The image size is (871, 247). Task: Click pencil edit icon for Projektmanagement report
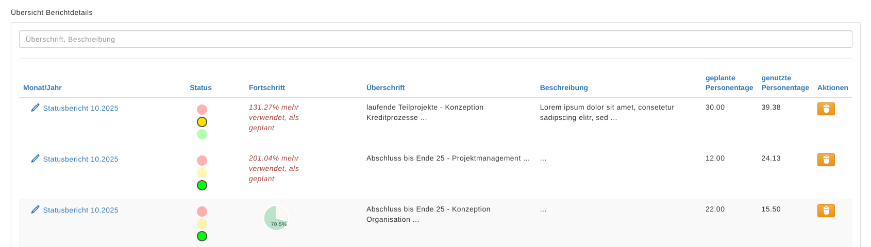pyautogui.click(x=35, y=158)
